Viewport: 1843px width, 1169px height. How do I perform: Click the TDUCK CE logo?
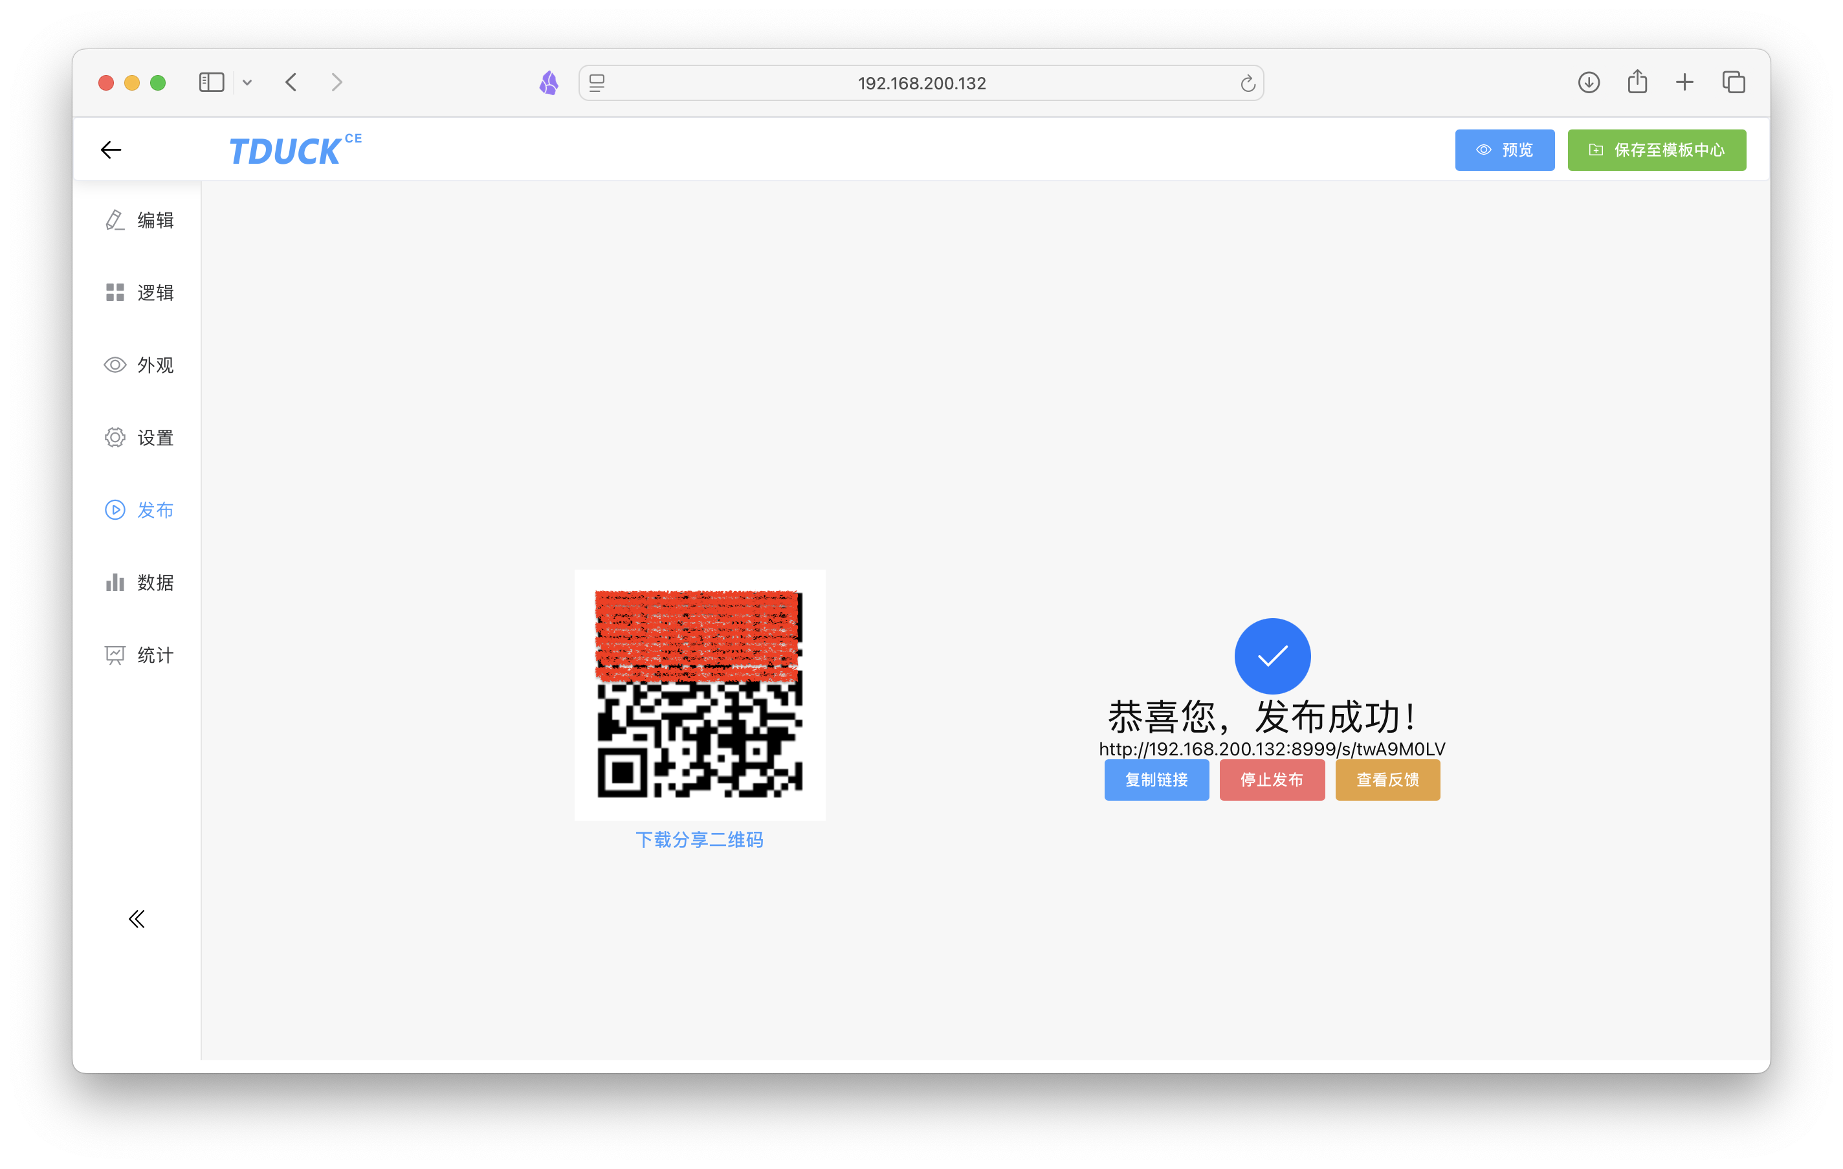(x=296, y=150)
